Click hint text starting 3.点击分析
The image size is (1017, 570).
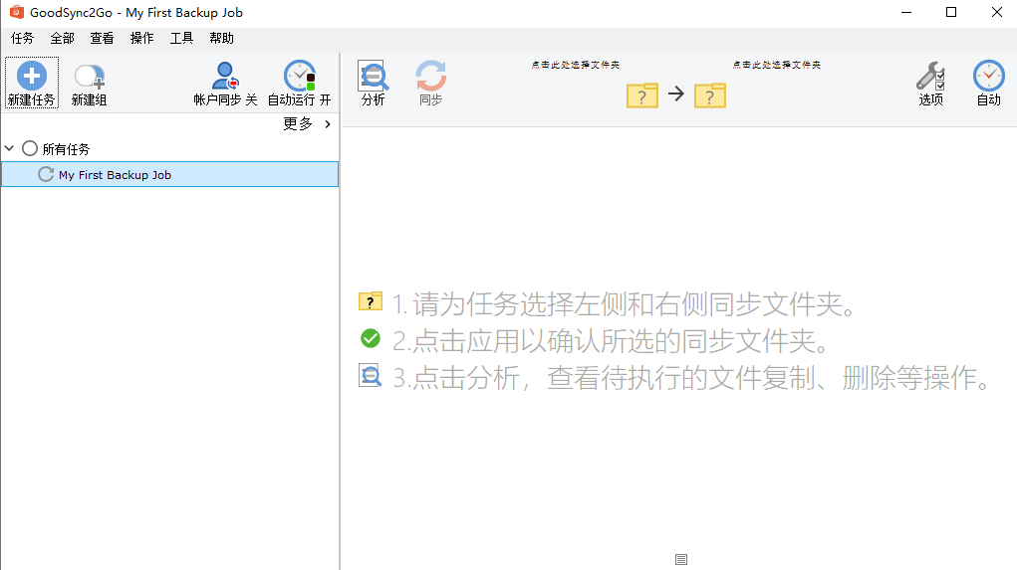[x=691, y=378]
